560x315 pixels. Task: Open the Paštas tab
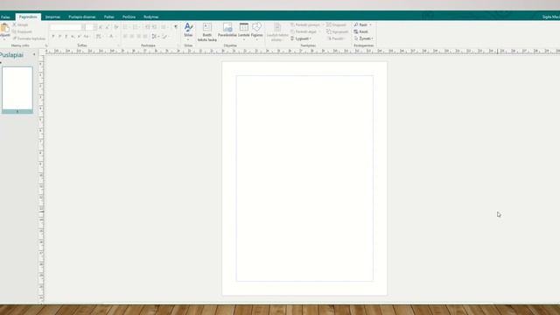[108, 17]
